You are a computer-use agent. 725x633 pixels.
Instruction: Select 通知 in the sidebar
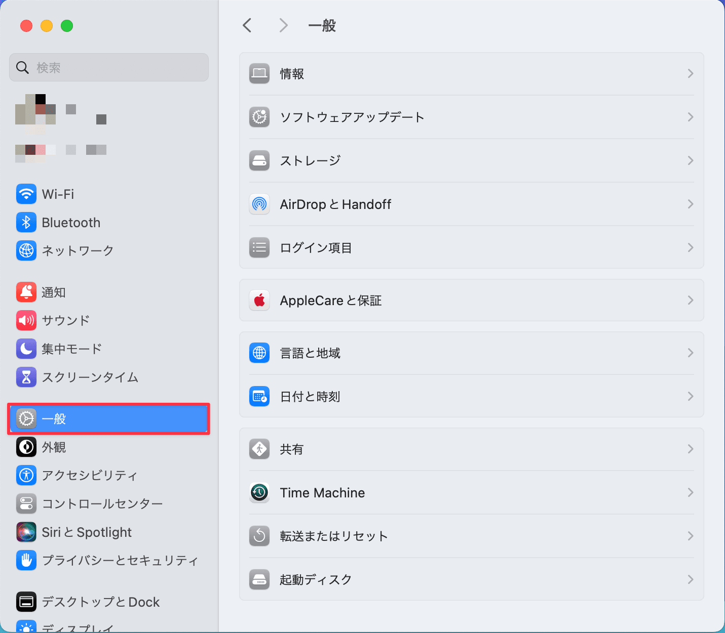point(54,292)
